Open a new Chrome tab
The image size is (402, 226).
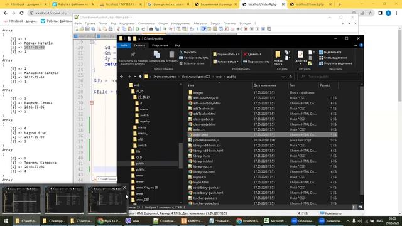point(340,4)
